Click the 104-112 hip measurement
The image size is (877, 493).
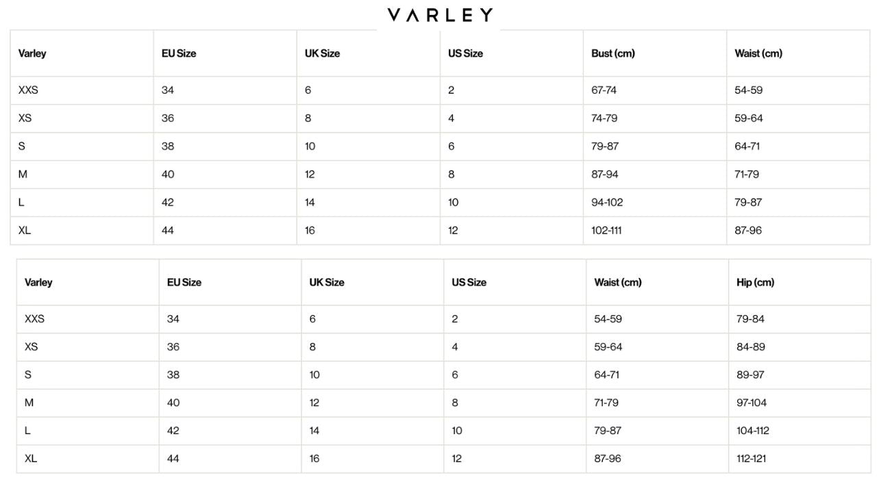(753, 431)
